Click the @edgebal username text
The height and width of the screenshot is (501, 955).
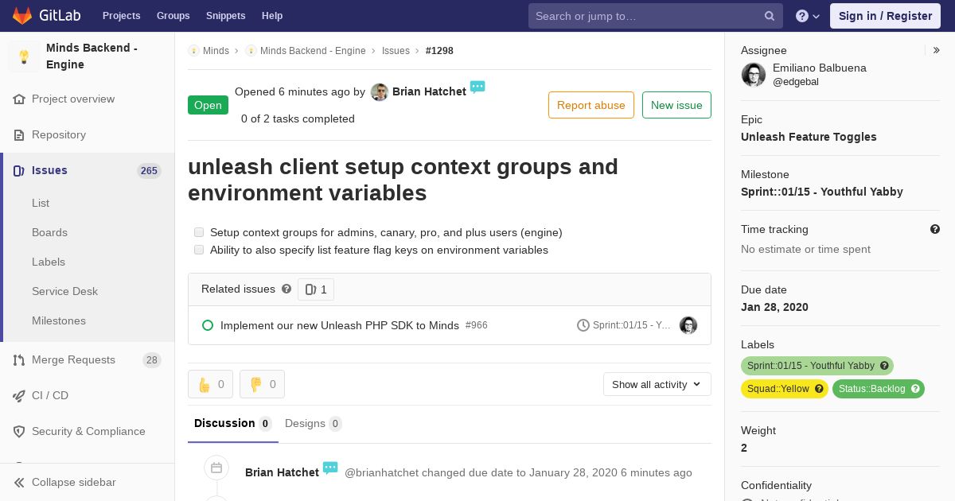[796, 82]
